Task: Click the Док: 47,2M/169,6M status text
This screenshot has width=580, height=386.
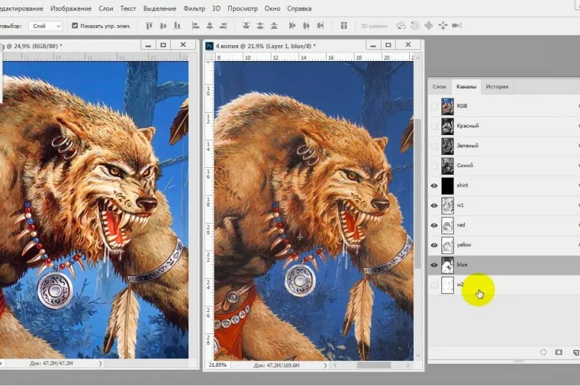Action: click(276, 365)
